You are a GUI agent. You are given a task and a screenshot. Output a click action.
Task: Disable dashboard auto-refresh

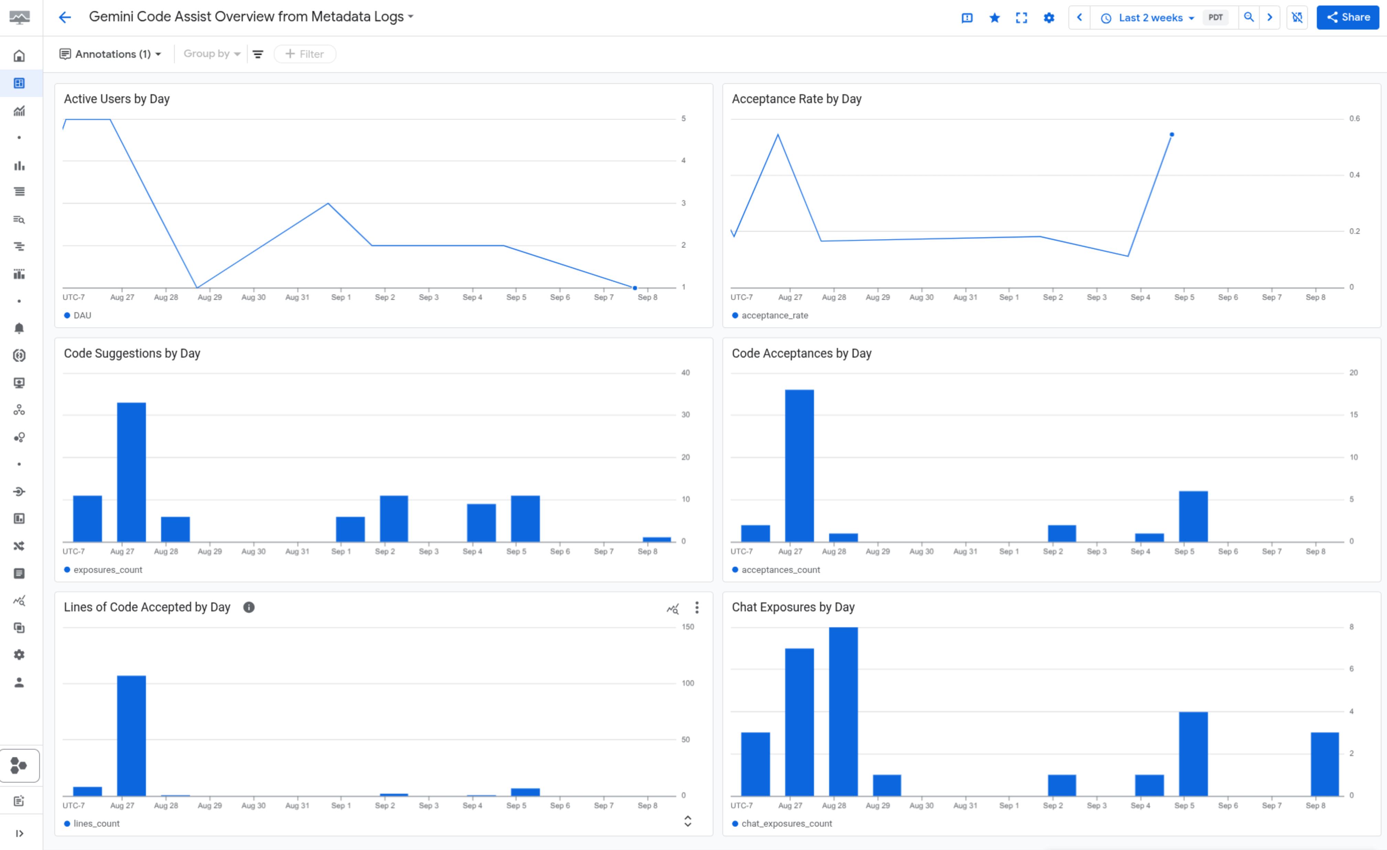[1298, 18]
